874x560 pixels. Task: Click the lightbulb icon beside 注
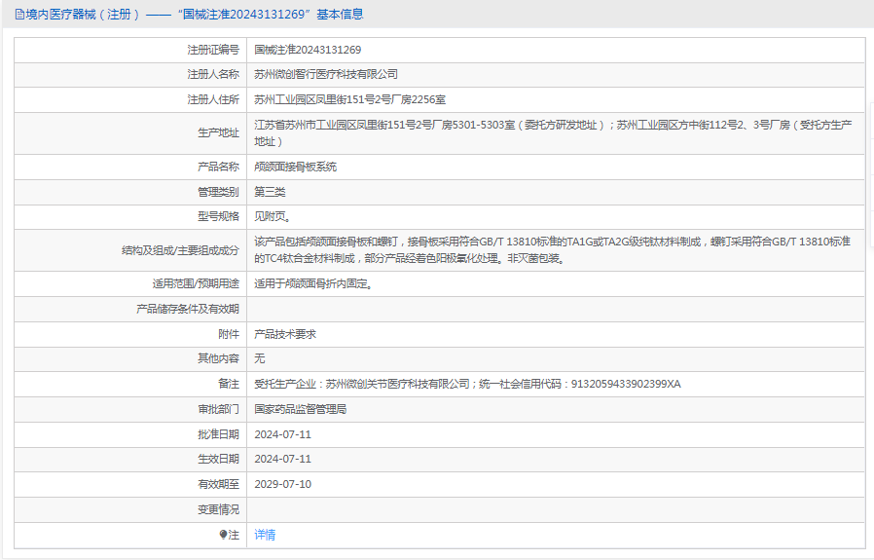(x=223, y=535)
